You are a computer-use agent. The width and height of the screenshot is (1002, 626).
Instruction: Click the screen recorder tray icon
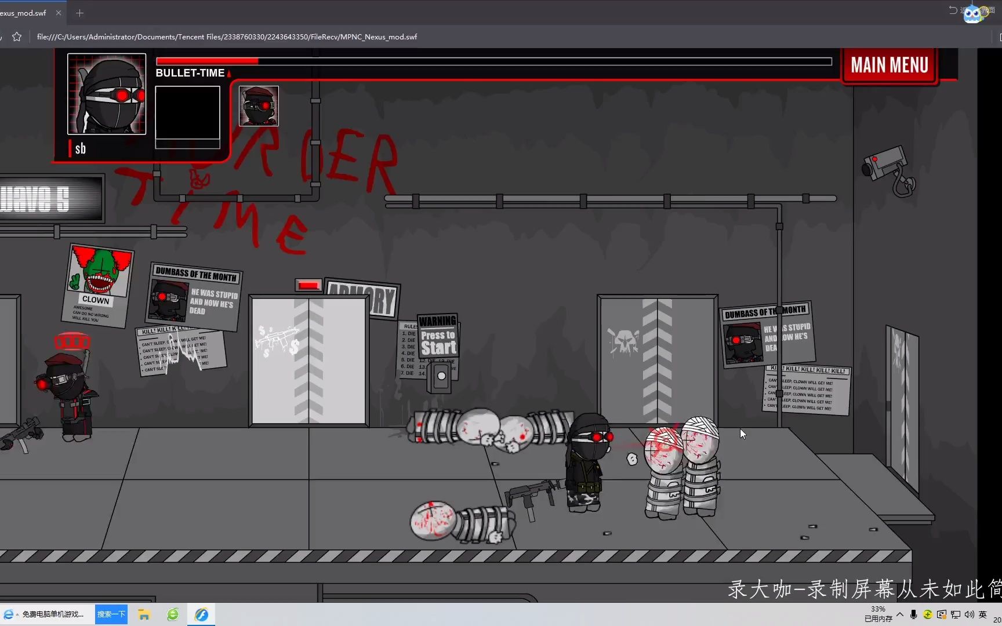pos(942,614)
